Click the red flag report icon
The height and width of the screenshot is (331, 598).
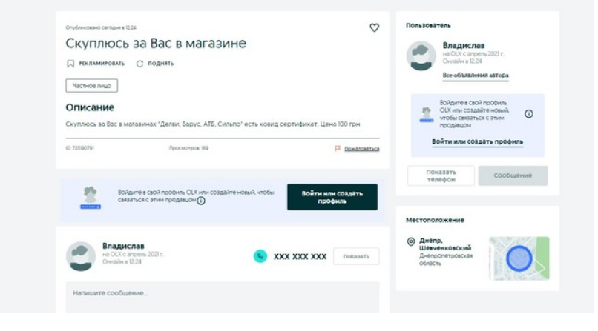click(338, 148)
